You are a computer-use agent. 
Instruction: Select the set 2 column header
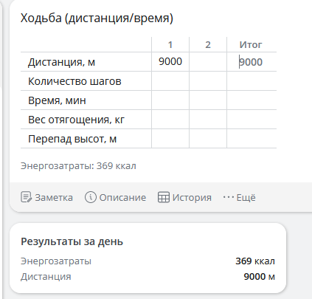click(x=208, y=45)
